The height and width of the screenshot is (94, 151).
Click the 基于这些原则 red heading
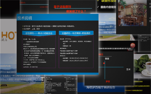point(62,7)
